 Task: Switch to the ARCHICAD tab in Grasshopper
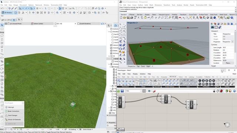[x=173, y=77]
